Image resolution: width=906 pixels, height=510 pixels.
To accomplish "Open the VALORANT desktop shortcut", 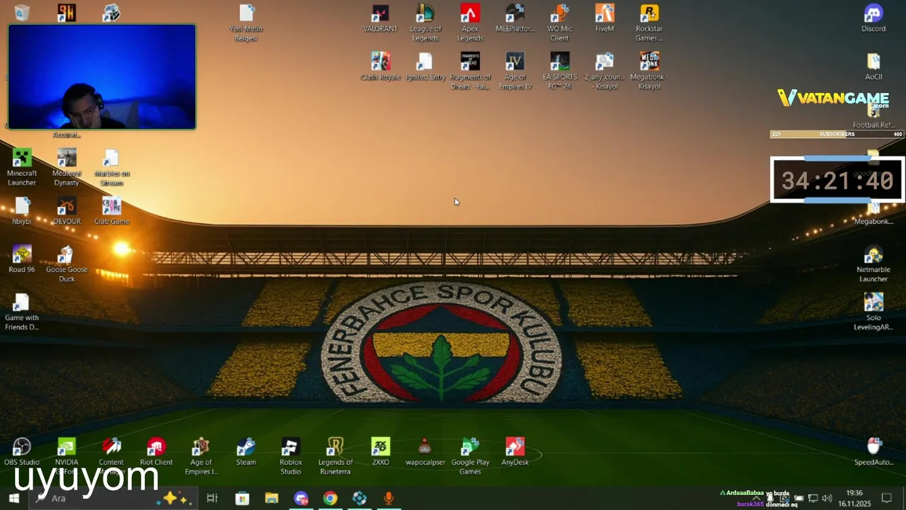I will tap(380, 19).
